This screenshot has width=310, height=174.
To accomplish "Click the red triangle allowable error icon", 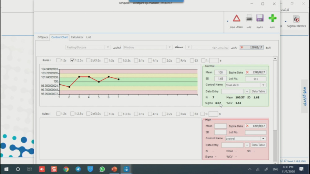I will click(237, 19).
